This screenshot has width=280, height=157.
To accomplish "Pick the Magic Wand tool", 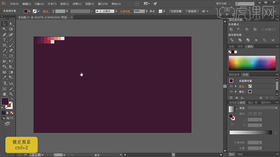I will [x=4, y=29].
